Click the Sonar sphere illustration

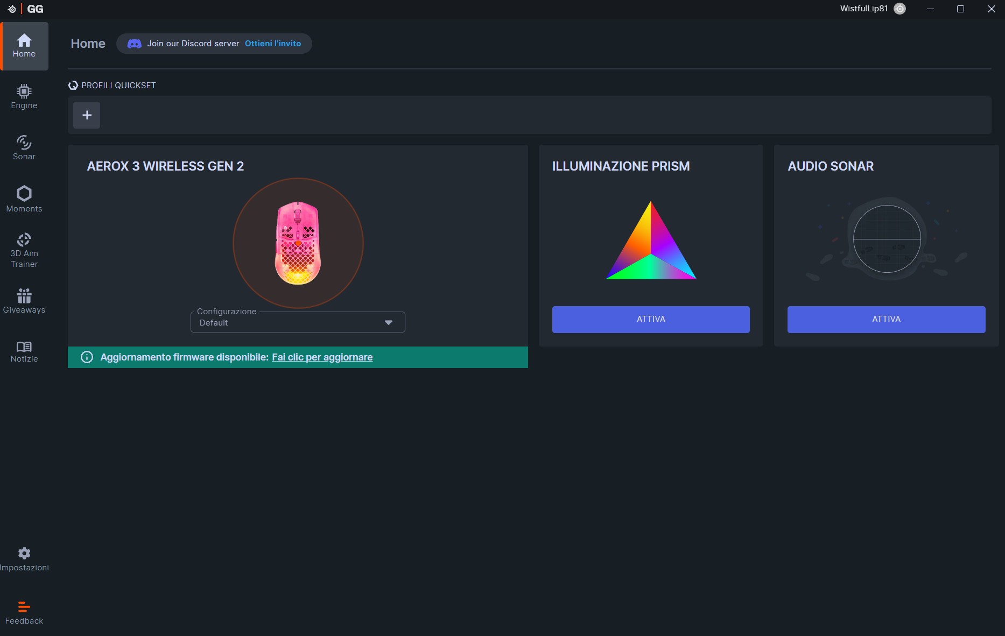click(x=887, y=239)
